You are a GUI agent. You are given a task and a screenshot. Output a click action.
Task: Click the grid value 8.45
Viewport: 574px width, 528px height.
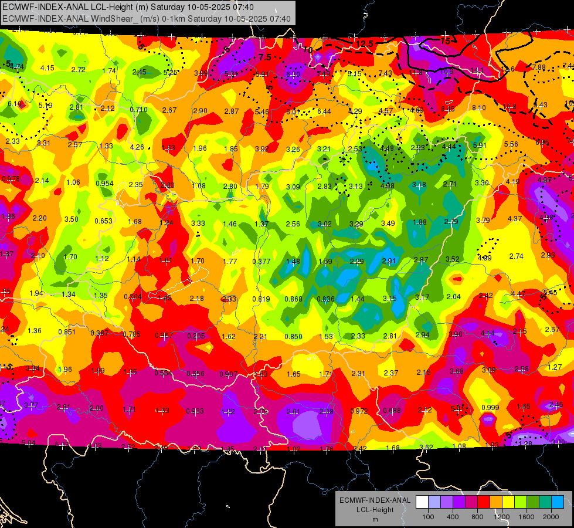[448, 109]
